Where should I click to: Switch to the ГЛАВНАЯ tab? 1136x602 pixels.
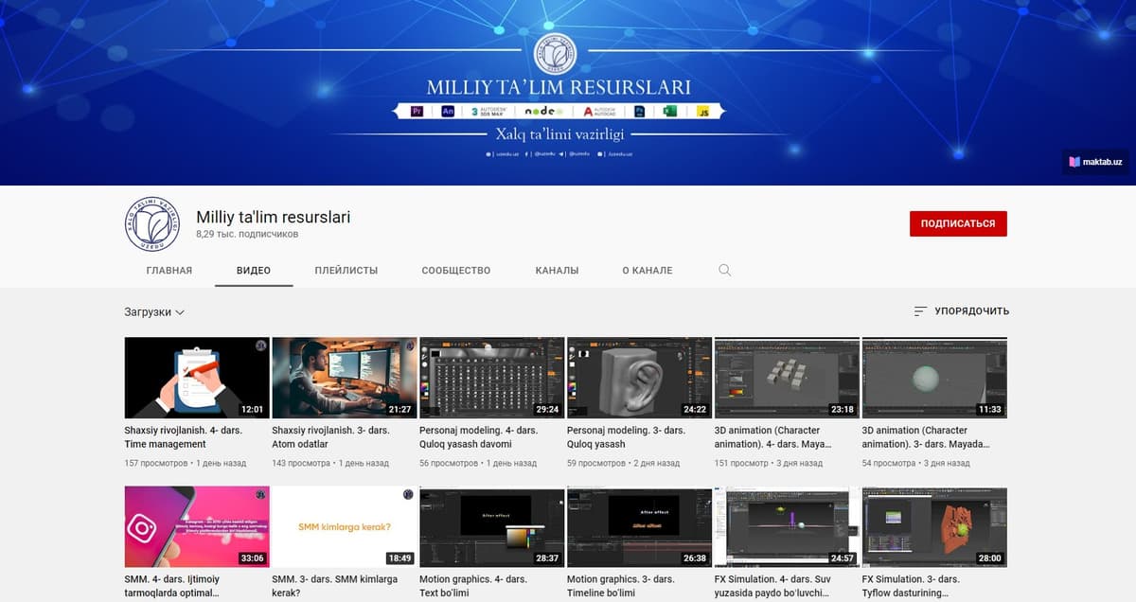coord(169,270)
